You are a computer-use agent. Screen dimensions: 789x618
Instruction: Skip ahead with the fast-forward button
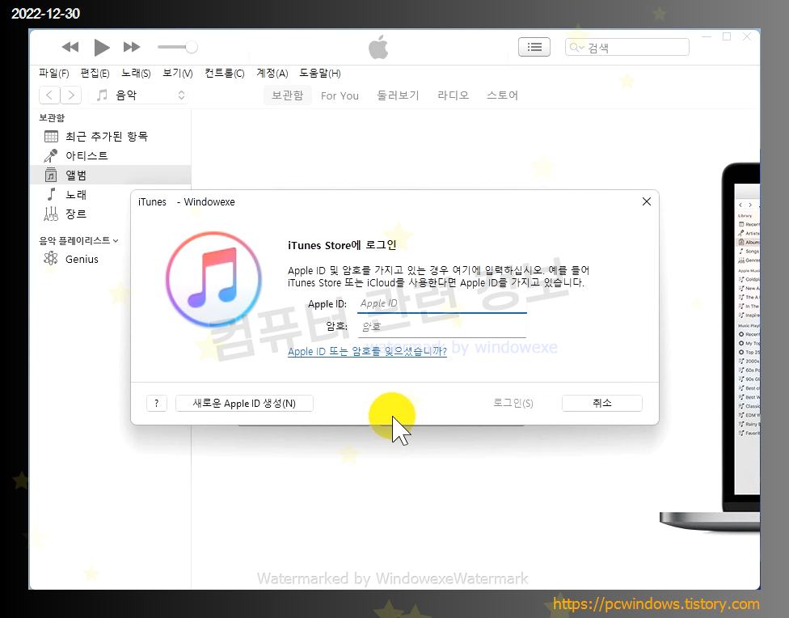click(x=132, y=48)
